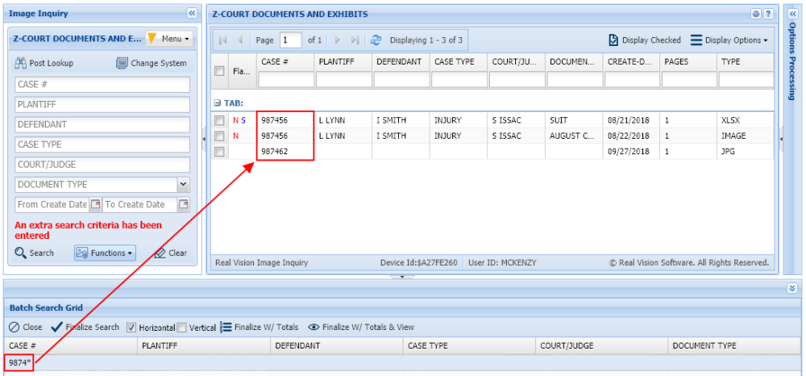Click the Clear eraser button
This screenshot has width=806, height=376.
171,253
